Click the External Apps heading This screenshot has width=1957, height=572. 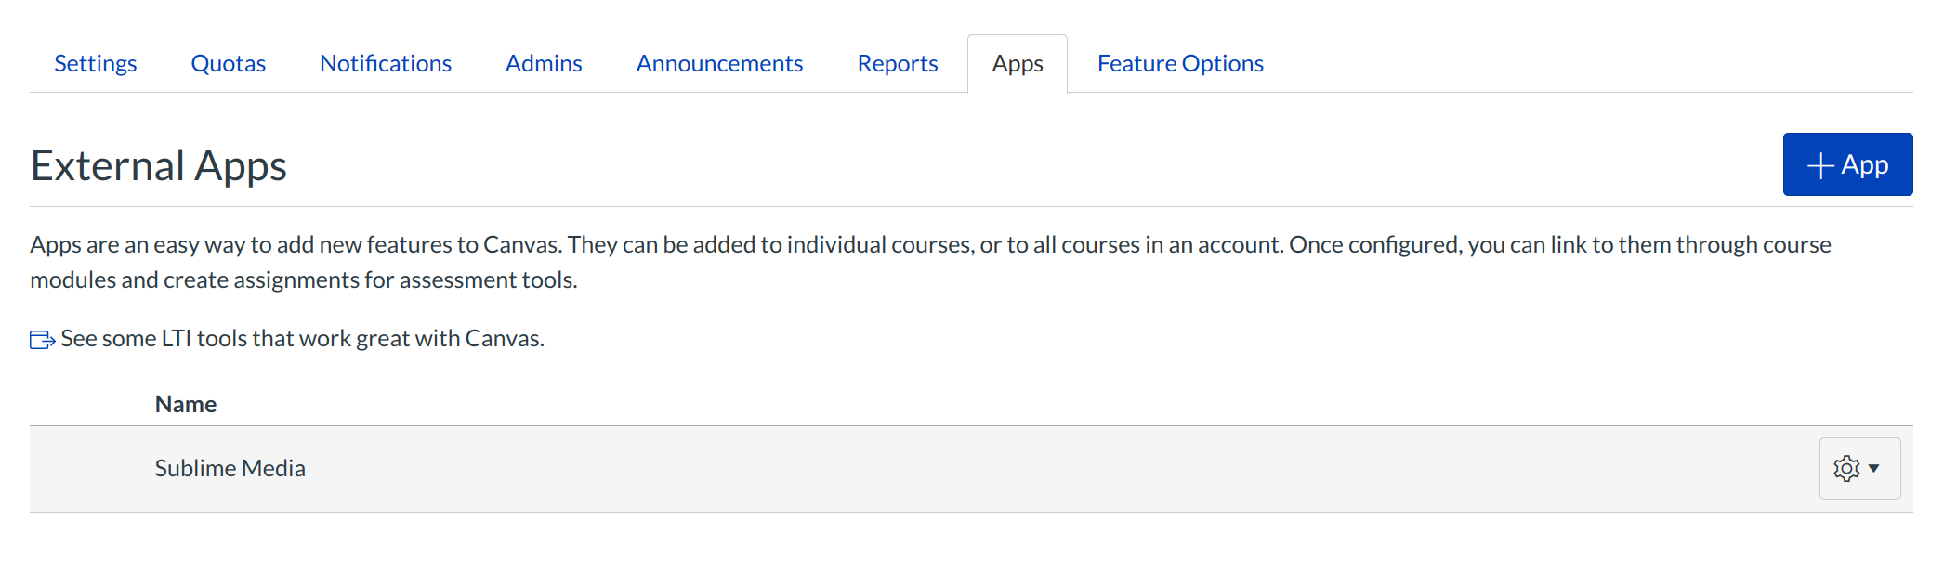(x=159, y=166)
